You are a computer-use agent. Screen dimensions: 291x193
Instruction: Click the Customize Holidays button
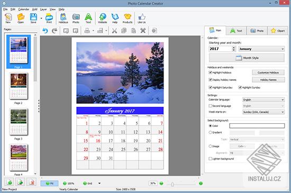(x=268, y=72)
